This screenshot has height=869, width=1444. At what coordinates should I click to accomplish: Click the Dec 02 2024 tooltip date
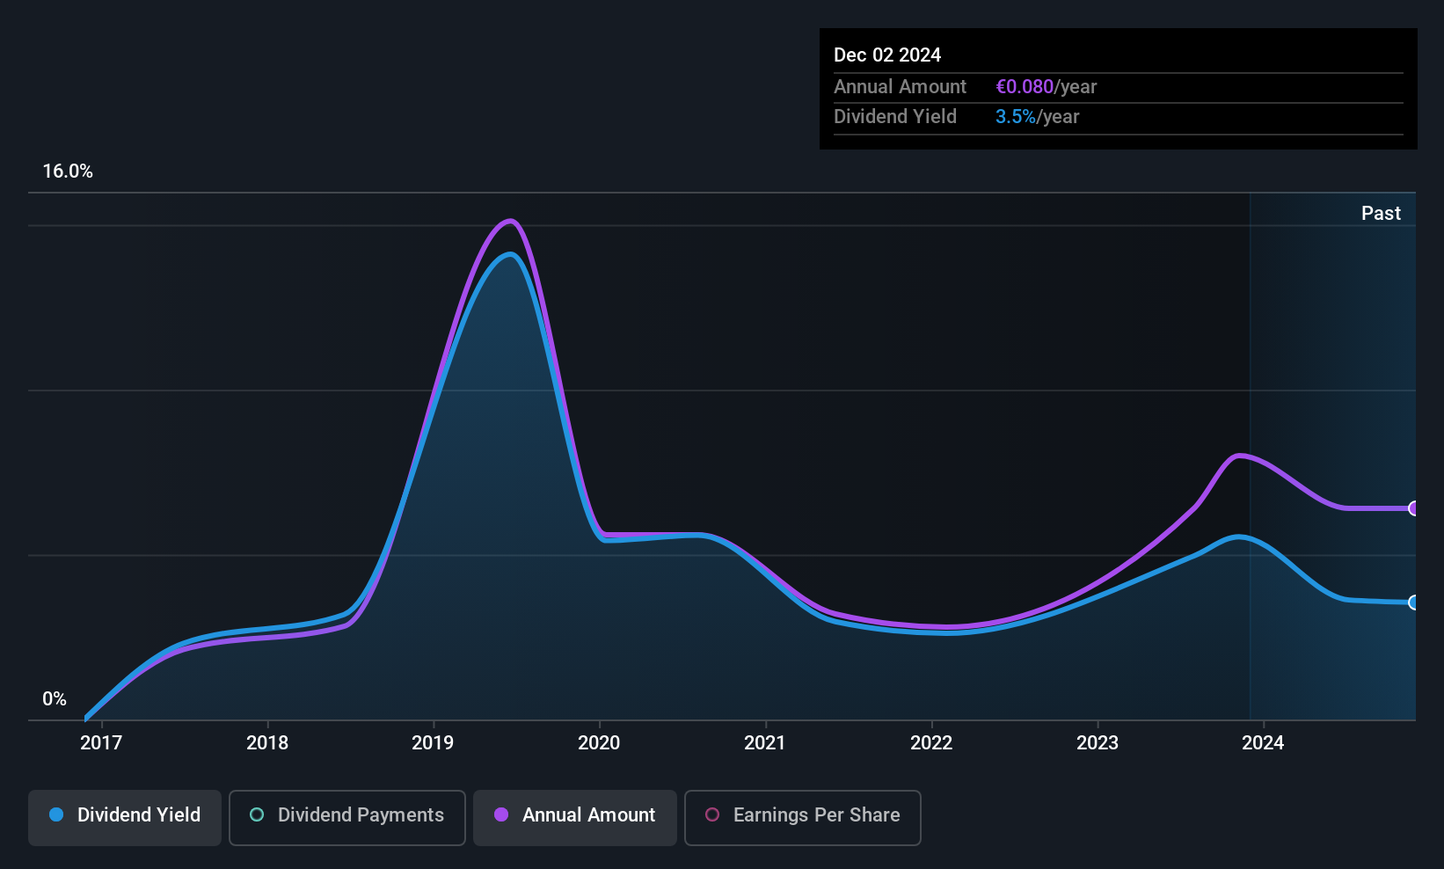[887, 55]
